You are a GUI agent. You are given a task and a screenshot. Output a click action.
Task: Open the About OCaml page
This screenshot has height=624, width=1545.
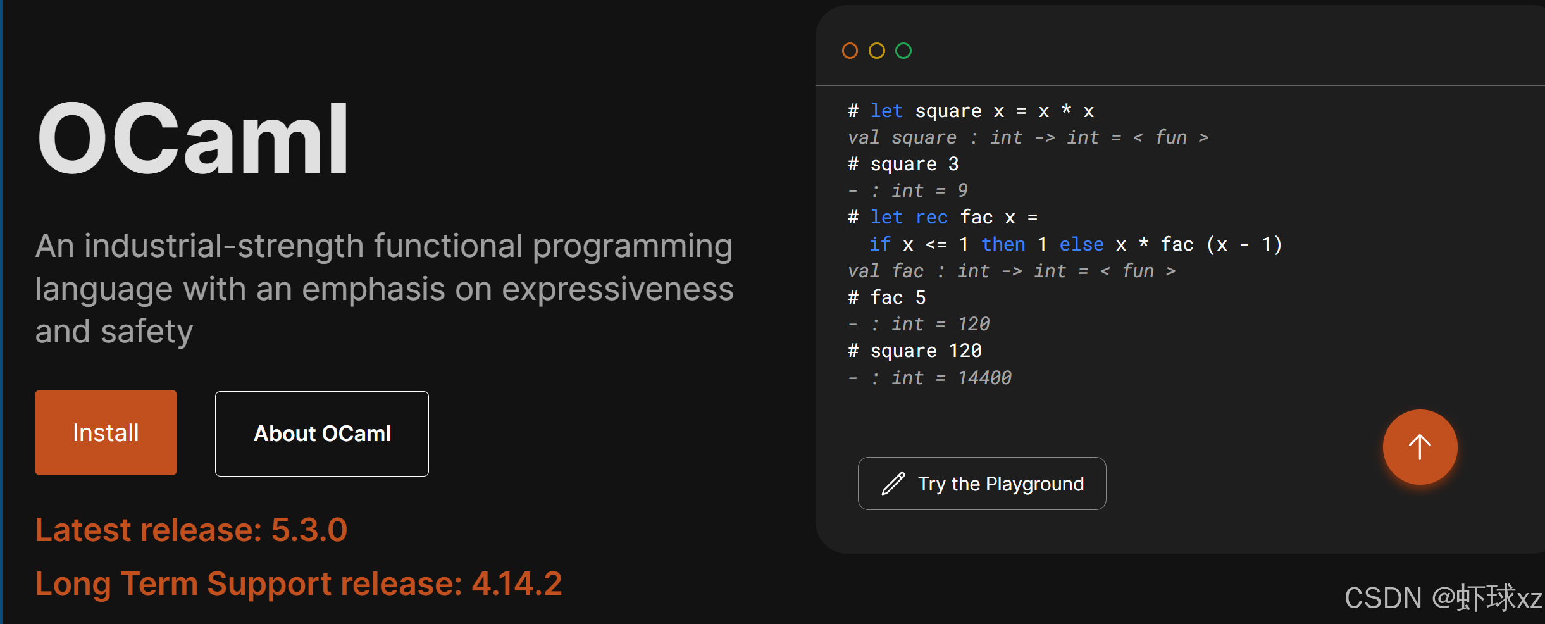tap(322, 434)
